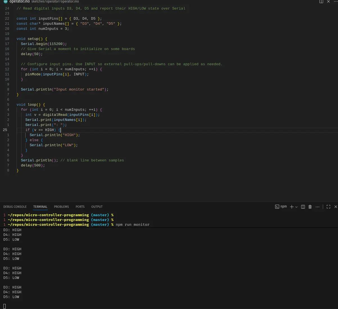Kill the terminal with trash icon
Viewport: 338px width, 309px height.
(310, 207)
